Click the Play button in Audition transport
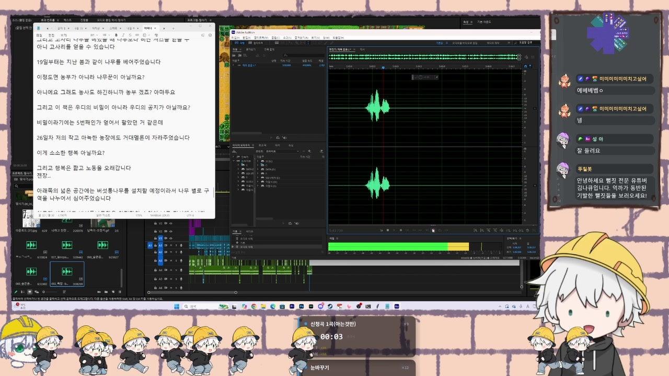The image size is (669, 376). coord(394,230)
